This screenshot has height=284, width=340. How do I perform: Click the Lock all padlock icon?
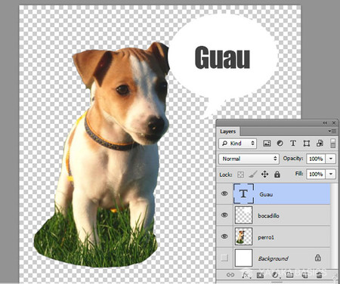point(277,174)
